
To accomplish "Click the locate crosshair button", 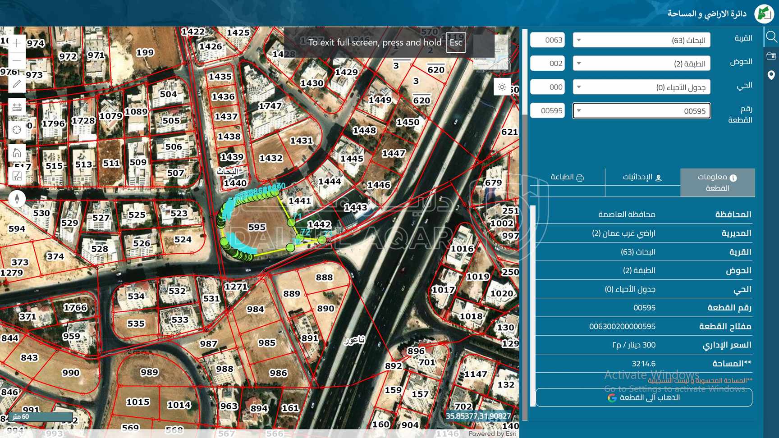I will [x=17, y=130].
